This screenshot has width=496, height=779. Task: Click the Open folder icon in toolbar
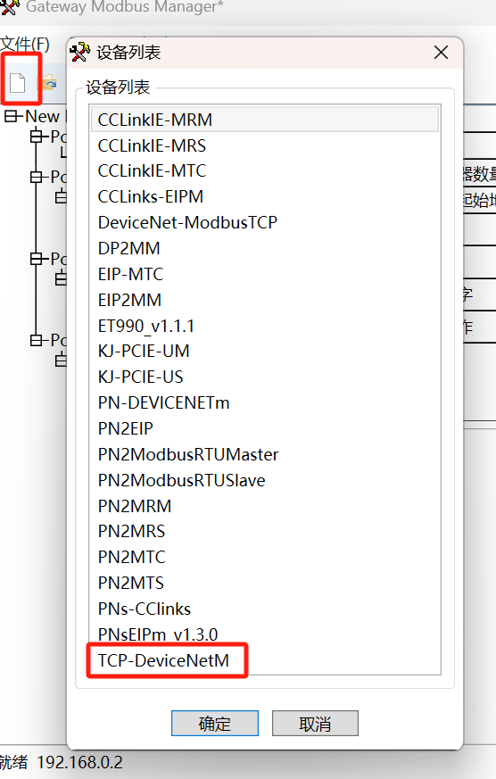coord(48,82)
